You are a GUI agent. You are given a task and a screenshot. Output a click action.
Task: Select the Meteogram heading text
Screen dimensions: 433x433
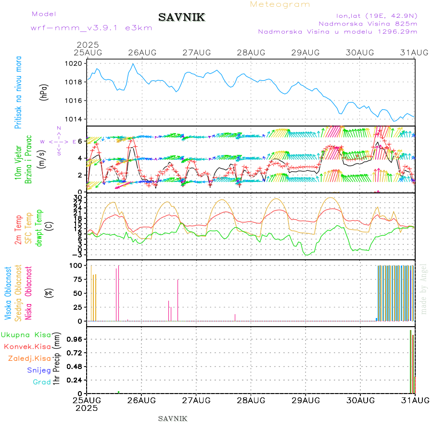pyautogui.click(x=280, y=4)
